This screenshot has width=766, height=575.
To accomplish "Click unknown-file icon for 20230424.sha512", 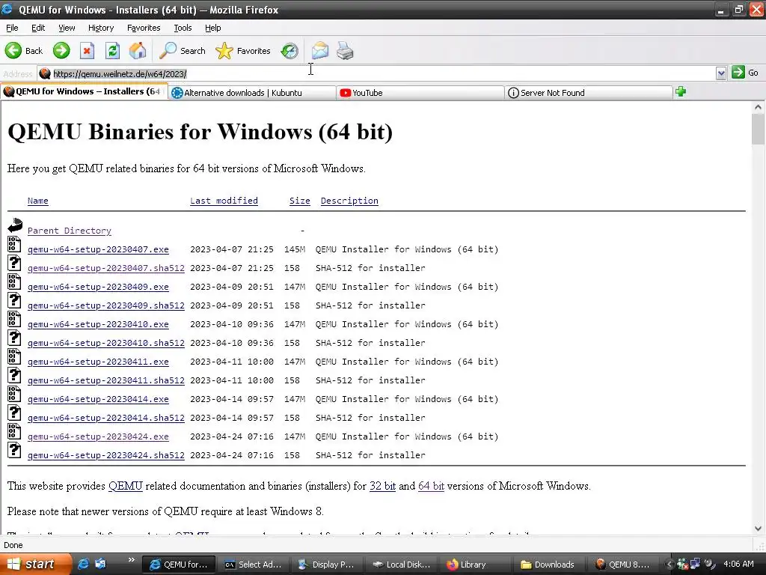I will [14, 450].
